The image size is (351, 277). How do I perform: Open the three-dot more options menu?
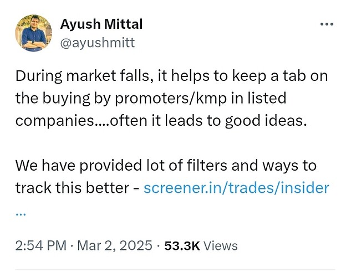327,25
